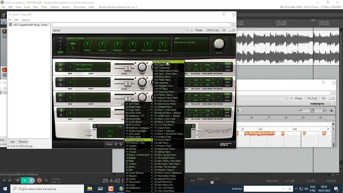Open Melodyne preset dropdown

pos(287,98)
